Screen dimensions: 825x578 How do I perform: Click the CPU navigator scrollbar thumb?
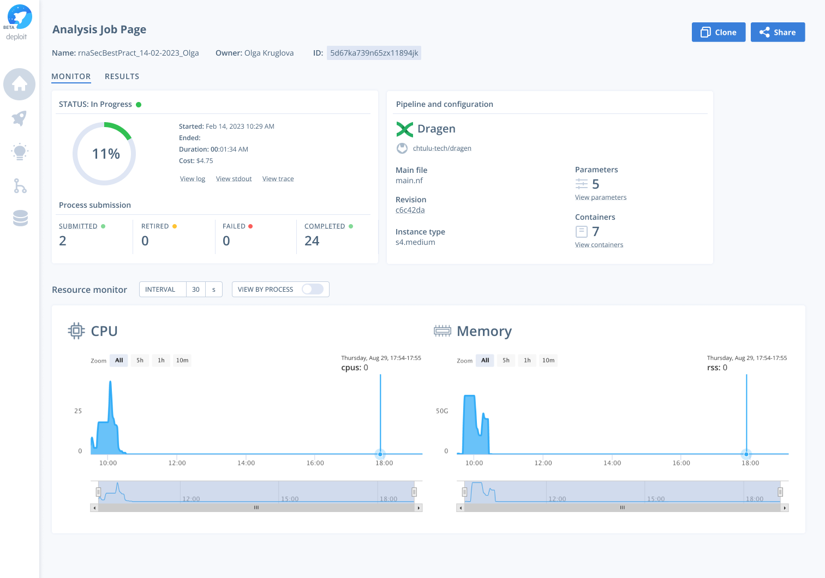[256, 508]
